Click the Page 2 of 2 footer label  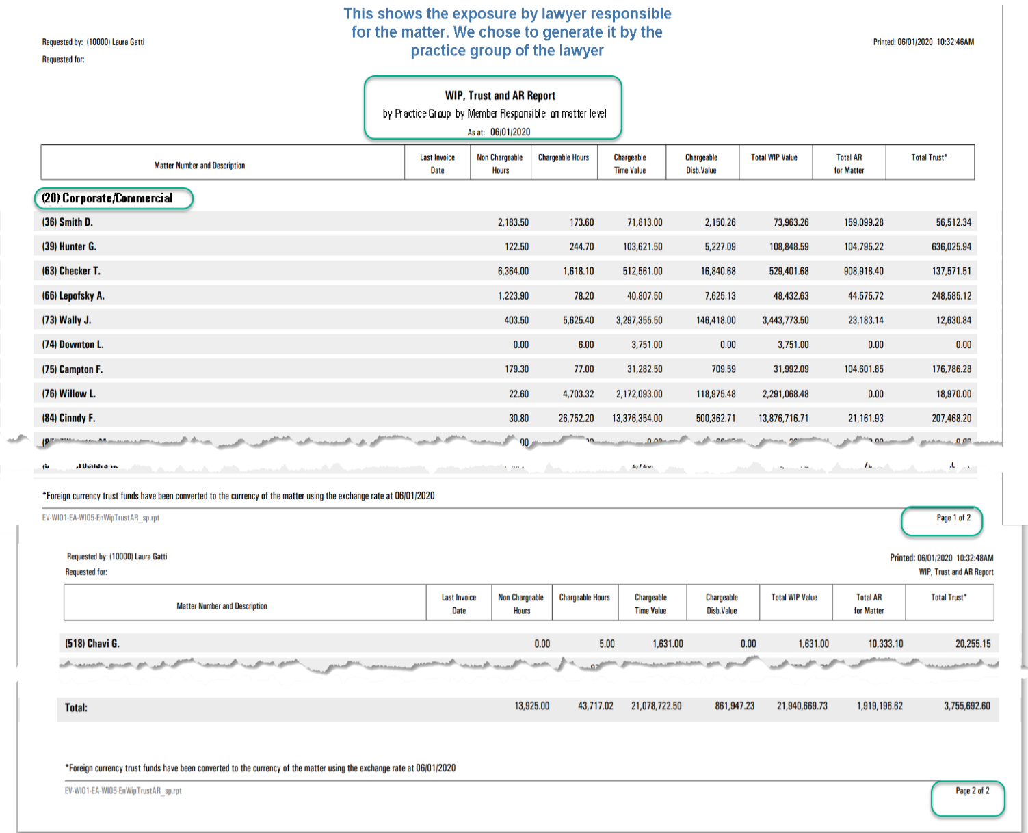coord(972,791)
